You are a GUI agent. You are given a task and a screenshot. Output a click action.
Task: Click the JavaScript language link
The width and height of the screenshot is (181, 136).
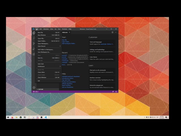pyautogui.click(x=103, y=44)
